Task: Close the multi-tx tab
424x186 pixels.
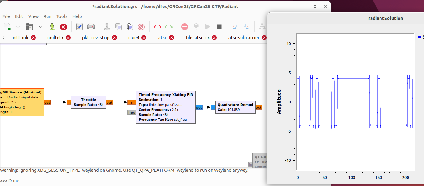Action: pyautogui.click(x=68, y=38)
